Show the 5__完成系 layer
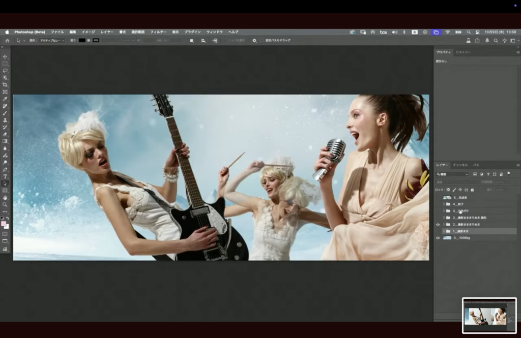The image size is (521, 338). point(438,197)
